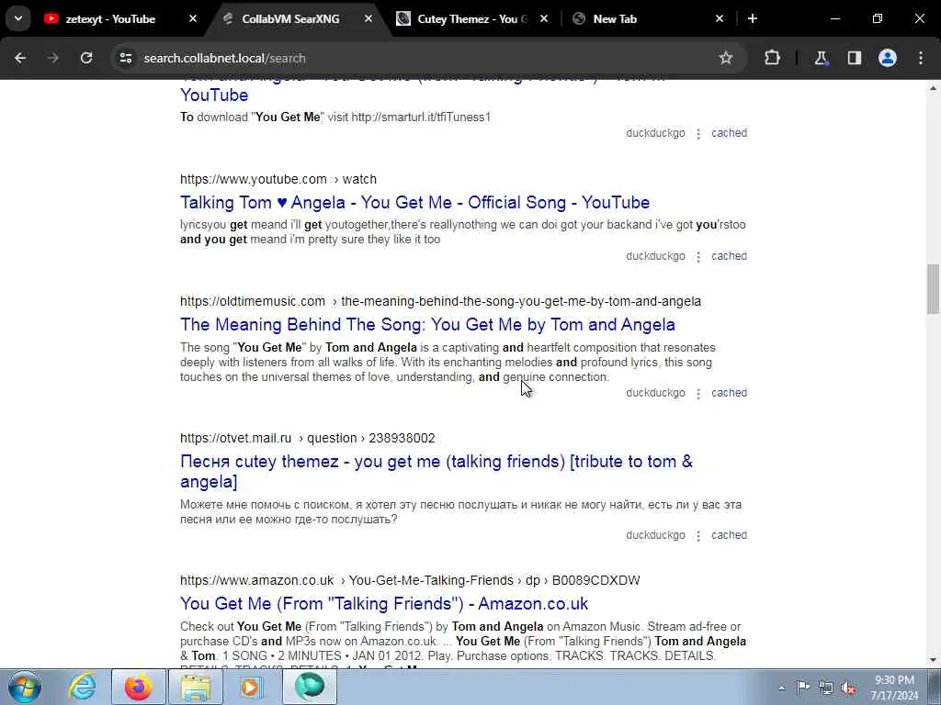The width and height of the screenshot is (941, 705).
Task: Open the taskbar clock showing 9:30 PM
Action: click(x=894, y=688)
